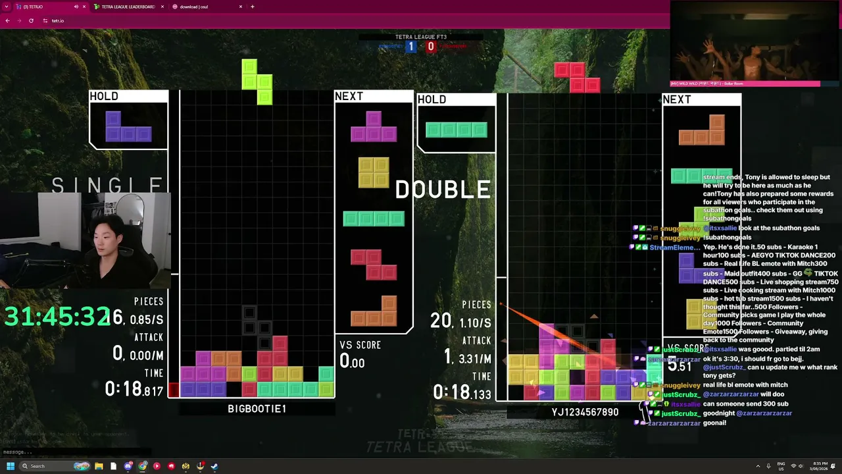The width and height of the screenshot is (842, 474).
Task: Close the TETR.IO tab
Action: point(84,7)
